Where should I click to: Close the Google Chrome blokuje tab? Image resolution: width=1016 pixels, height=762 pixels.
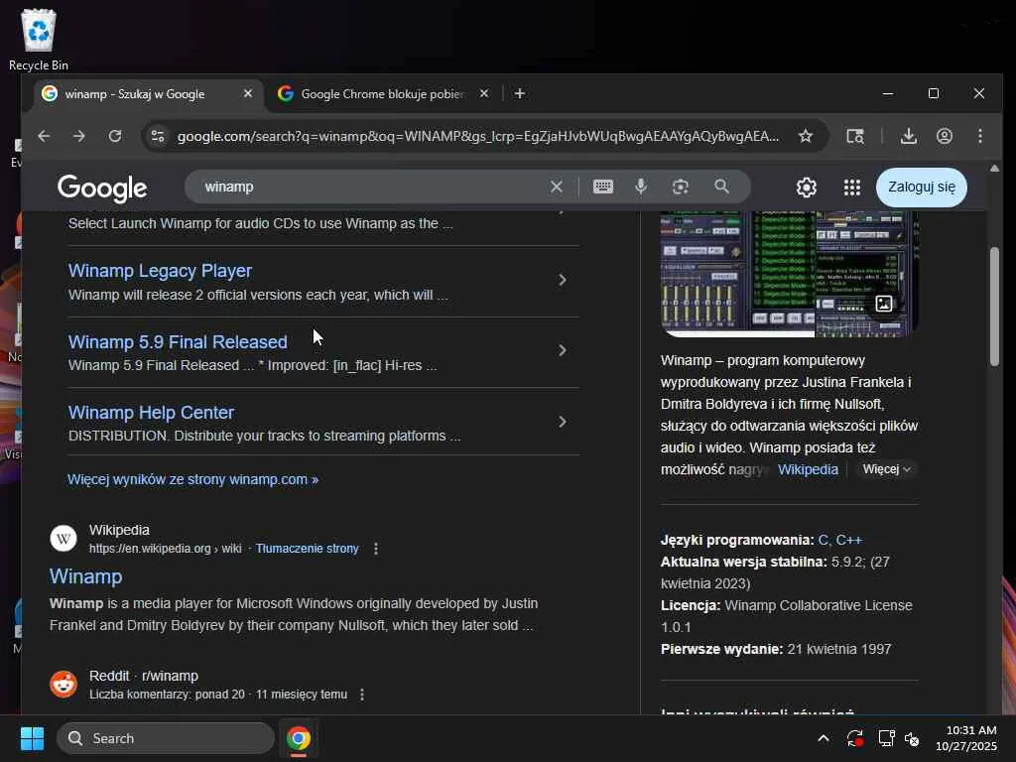(484, 94)
